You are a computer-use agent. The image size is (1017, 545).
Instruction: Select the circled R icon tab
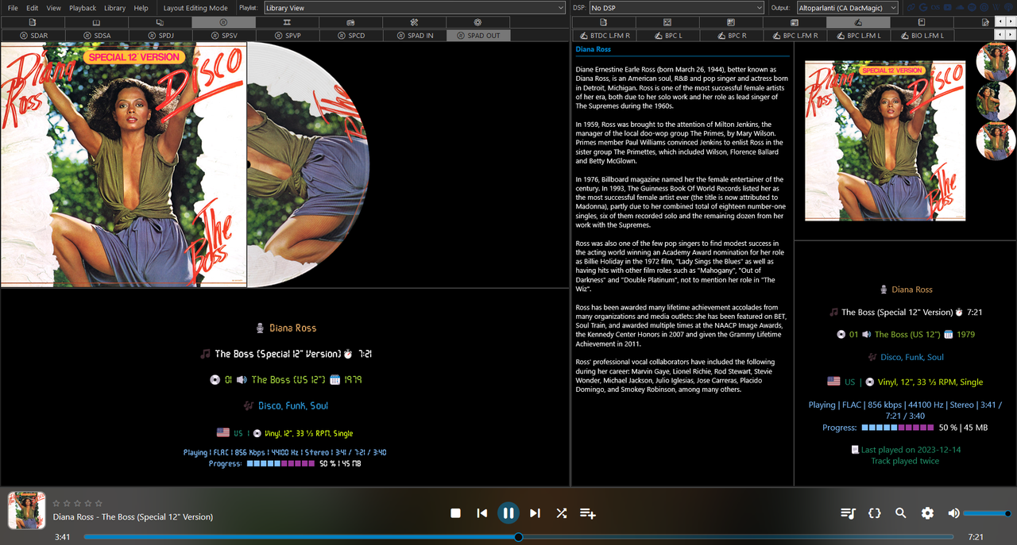pyautogui.click(x=223, y=22)
